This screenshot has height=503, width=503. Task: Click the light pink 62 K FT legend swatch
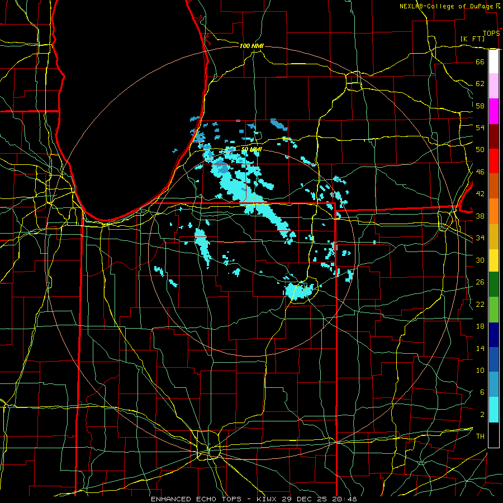coord(493,86)
